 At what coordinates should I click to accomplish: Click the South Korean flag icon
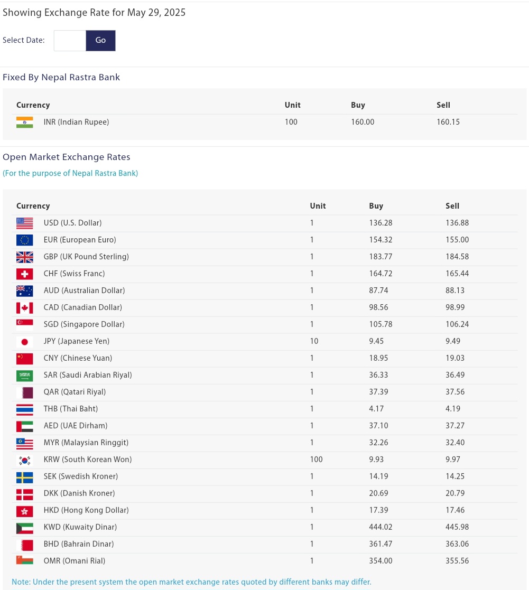click(25, 460)
